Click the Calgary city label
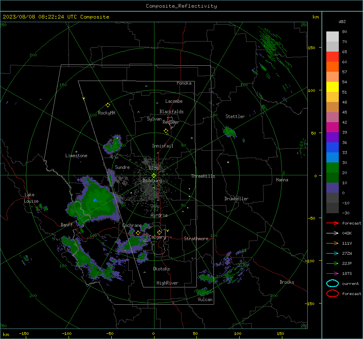 click(x=157, y=237)
